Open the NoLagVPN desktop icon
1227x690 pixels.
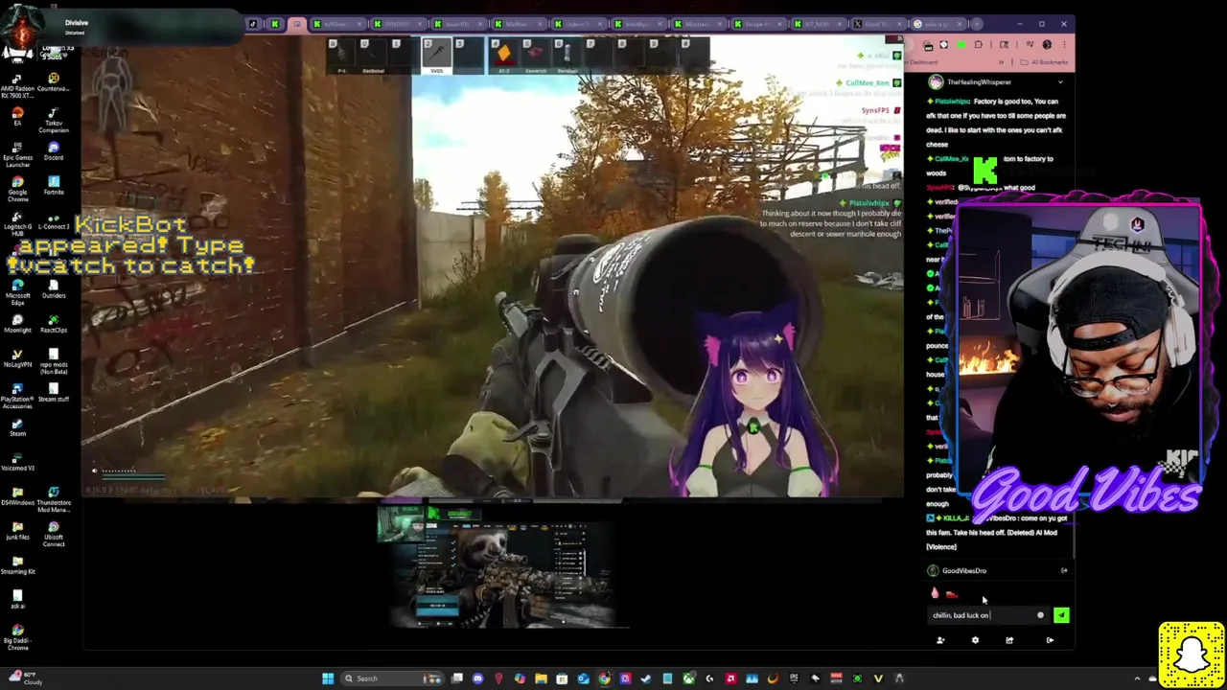[x=17, y=359]
